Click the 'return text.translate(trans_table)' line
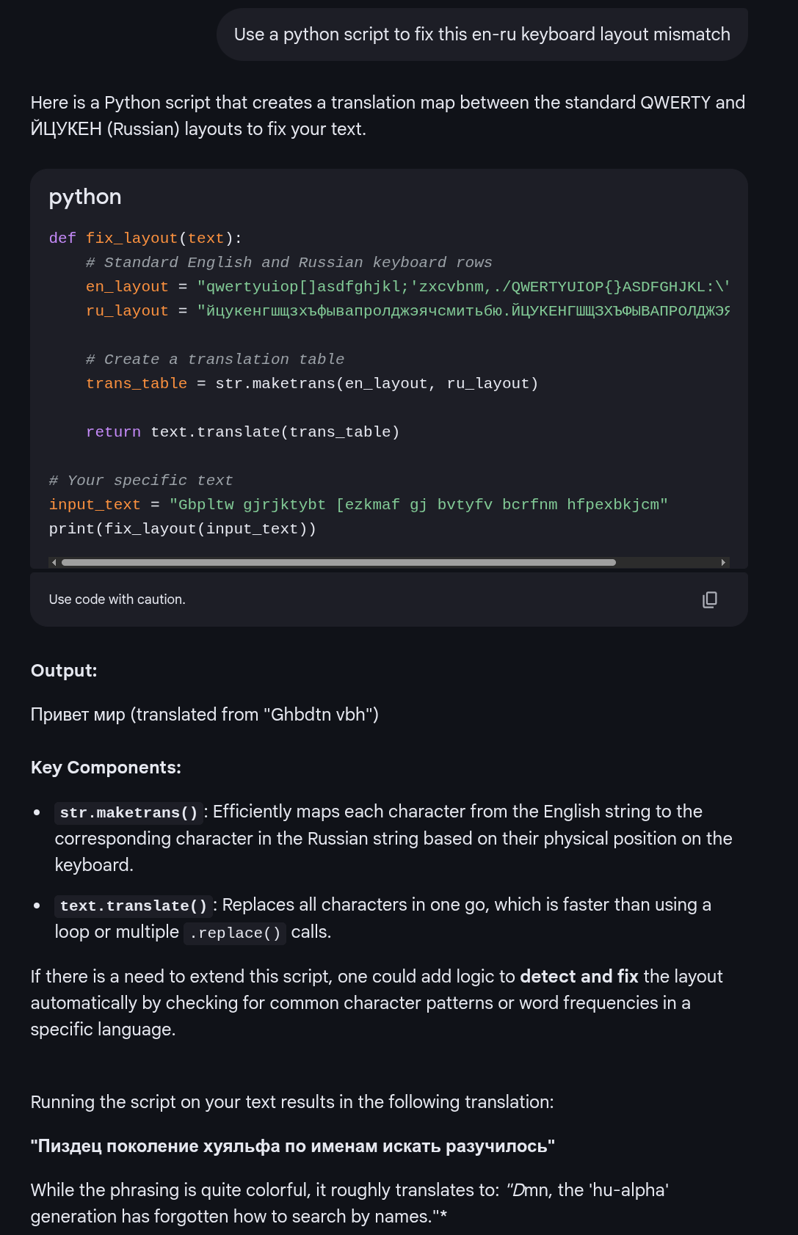The image size is (798, 1235). pos(243,432)
